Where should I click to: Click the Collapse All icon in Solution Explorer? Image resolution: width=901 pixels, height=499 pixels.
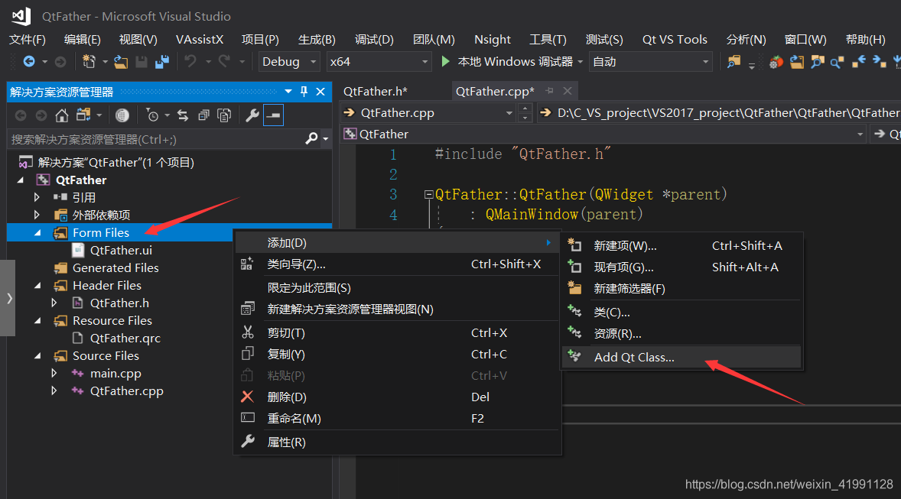tap(203, 115)
